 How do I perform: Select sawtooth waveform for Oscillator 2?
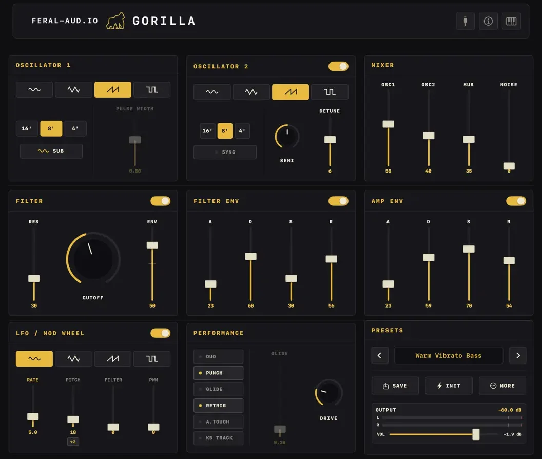[291, 92]
